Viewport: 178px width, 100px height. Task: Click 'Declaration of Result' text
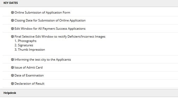point(29,84)
